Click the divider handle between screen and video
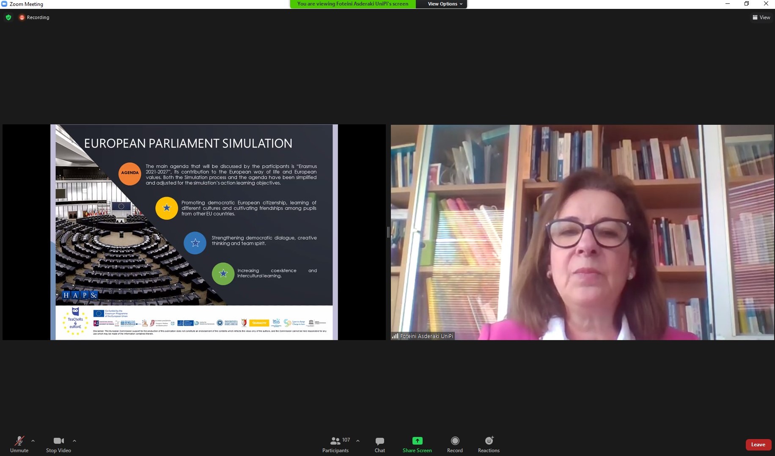This screenshot has width=775, height=456. (388, 232)
